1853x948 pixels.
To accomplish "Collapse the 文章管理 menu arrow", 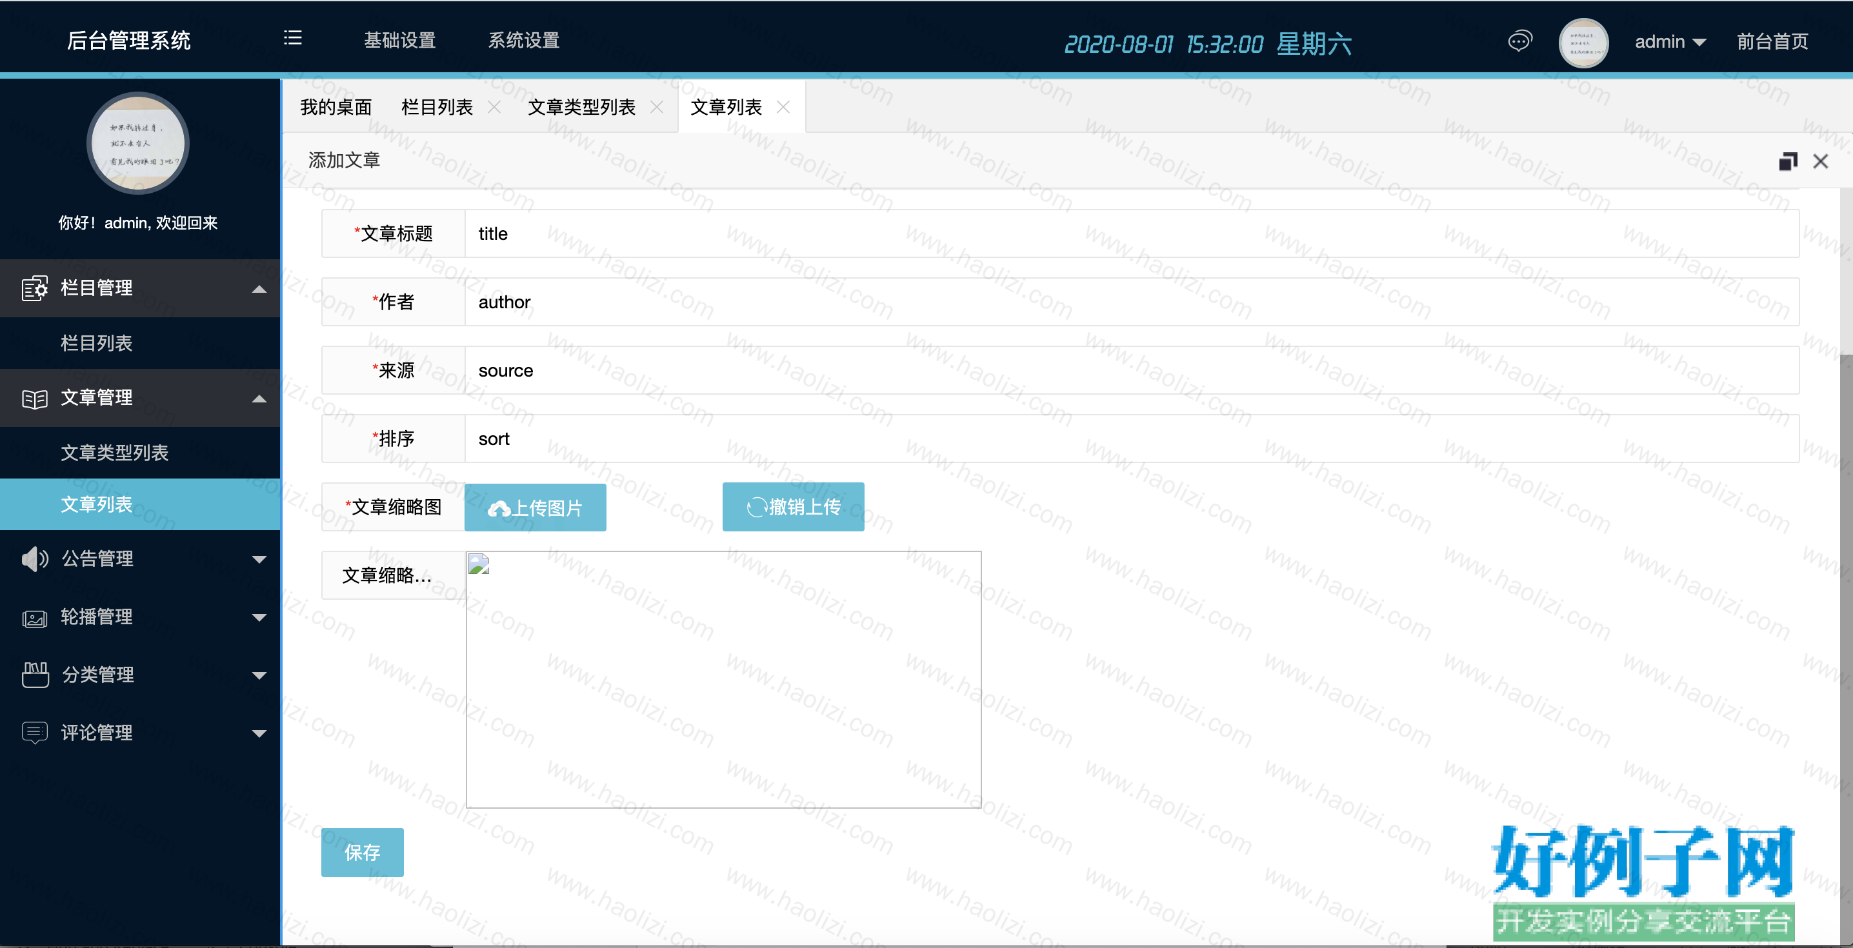I will [x=259, y=398].
